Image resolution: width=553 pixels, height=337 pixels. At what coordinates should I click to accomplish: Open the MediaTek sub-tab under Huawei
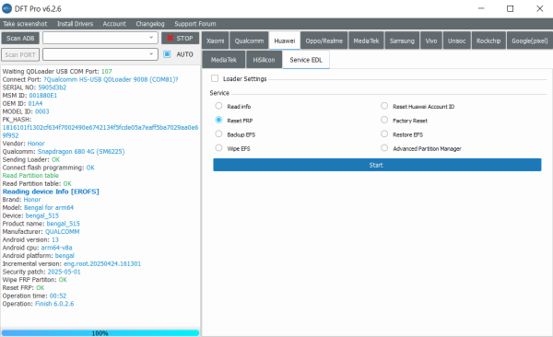(x=224, y=60)
